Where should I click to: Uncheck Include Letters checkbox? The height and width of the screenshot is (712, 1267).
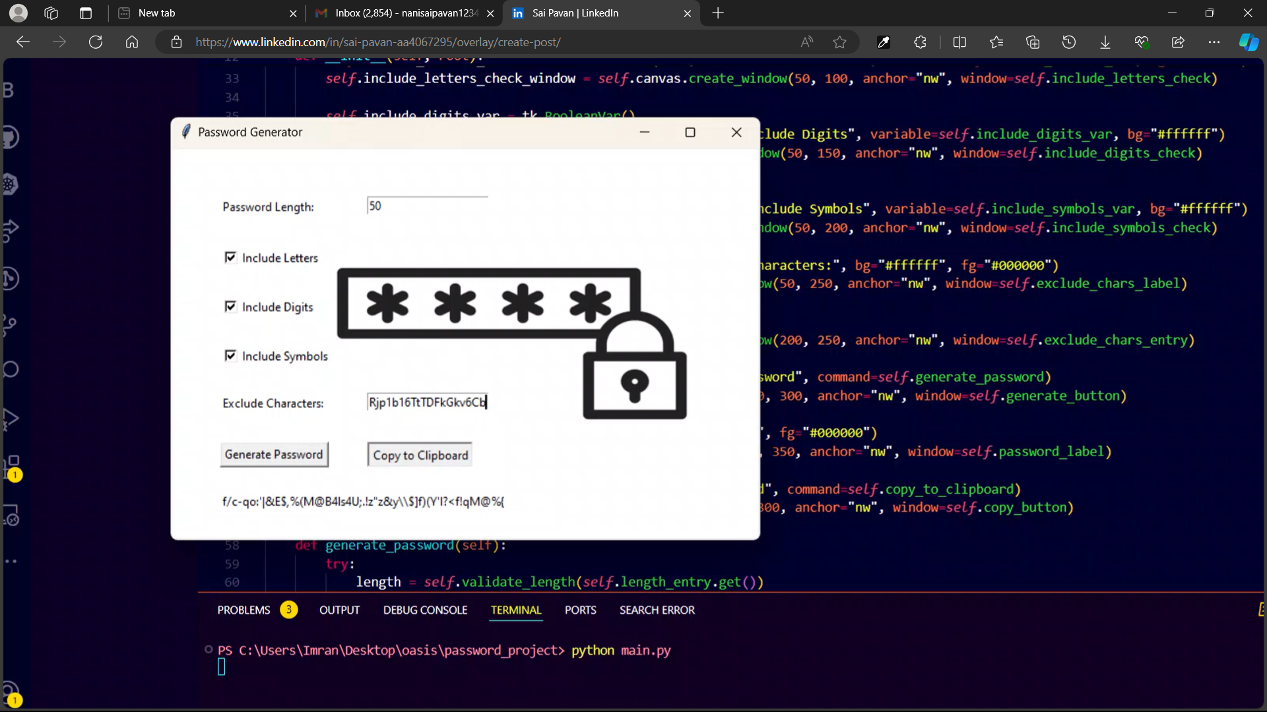click(230, 257)
